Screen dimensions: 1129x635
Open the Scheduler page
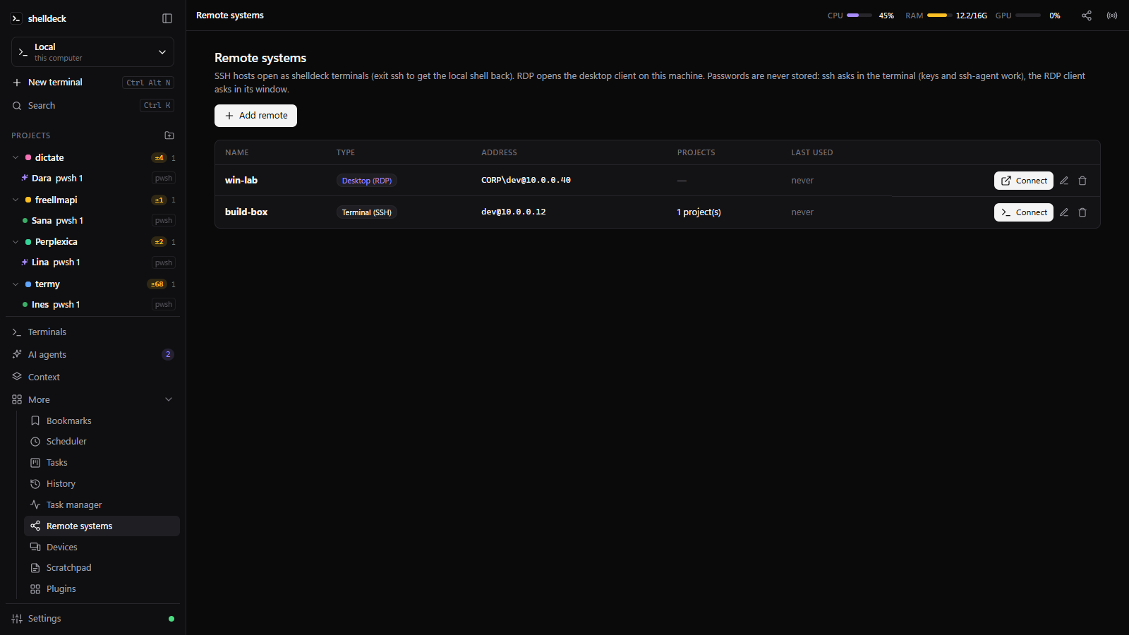click(102, 442)
